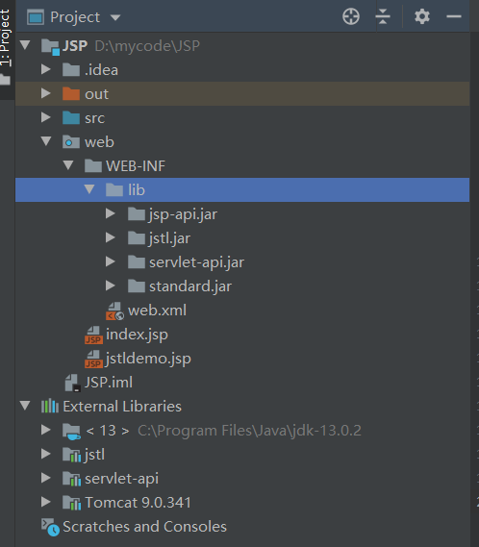479x547 pixels.
Task: Click the locate/scroll from source crosshair icon
Action: coord(351,16)
